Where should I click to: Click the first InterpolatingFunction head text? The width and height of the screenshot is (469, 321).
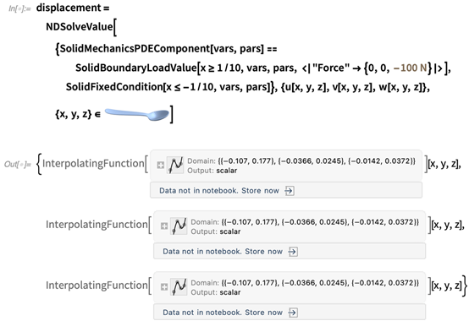pyautogui.click(x=93, y=164)
